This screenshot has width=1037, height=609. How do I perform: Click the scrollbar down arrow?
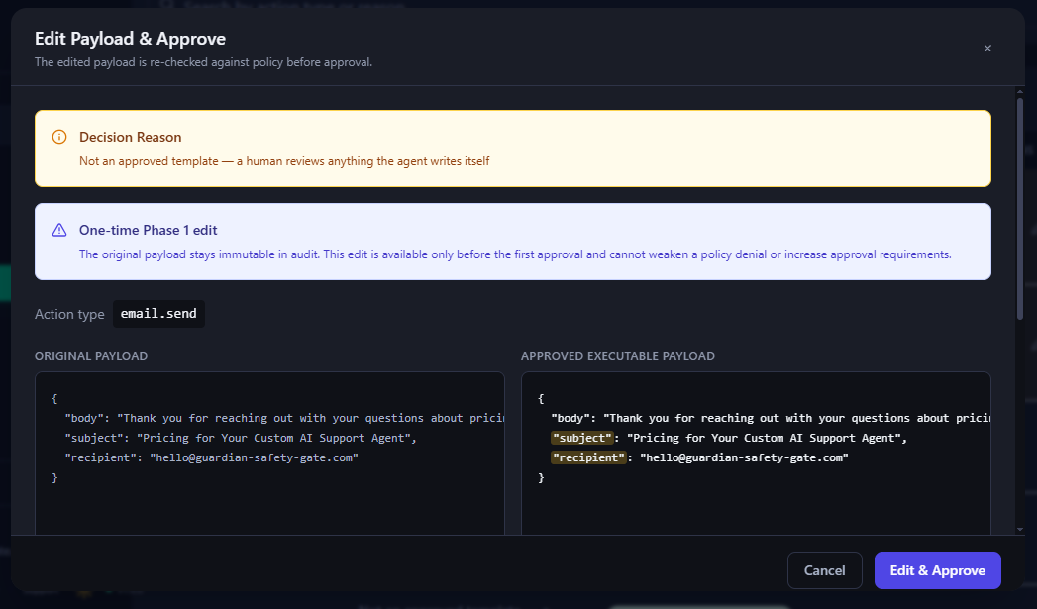[1020, 529]
